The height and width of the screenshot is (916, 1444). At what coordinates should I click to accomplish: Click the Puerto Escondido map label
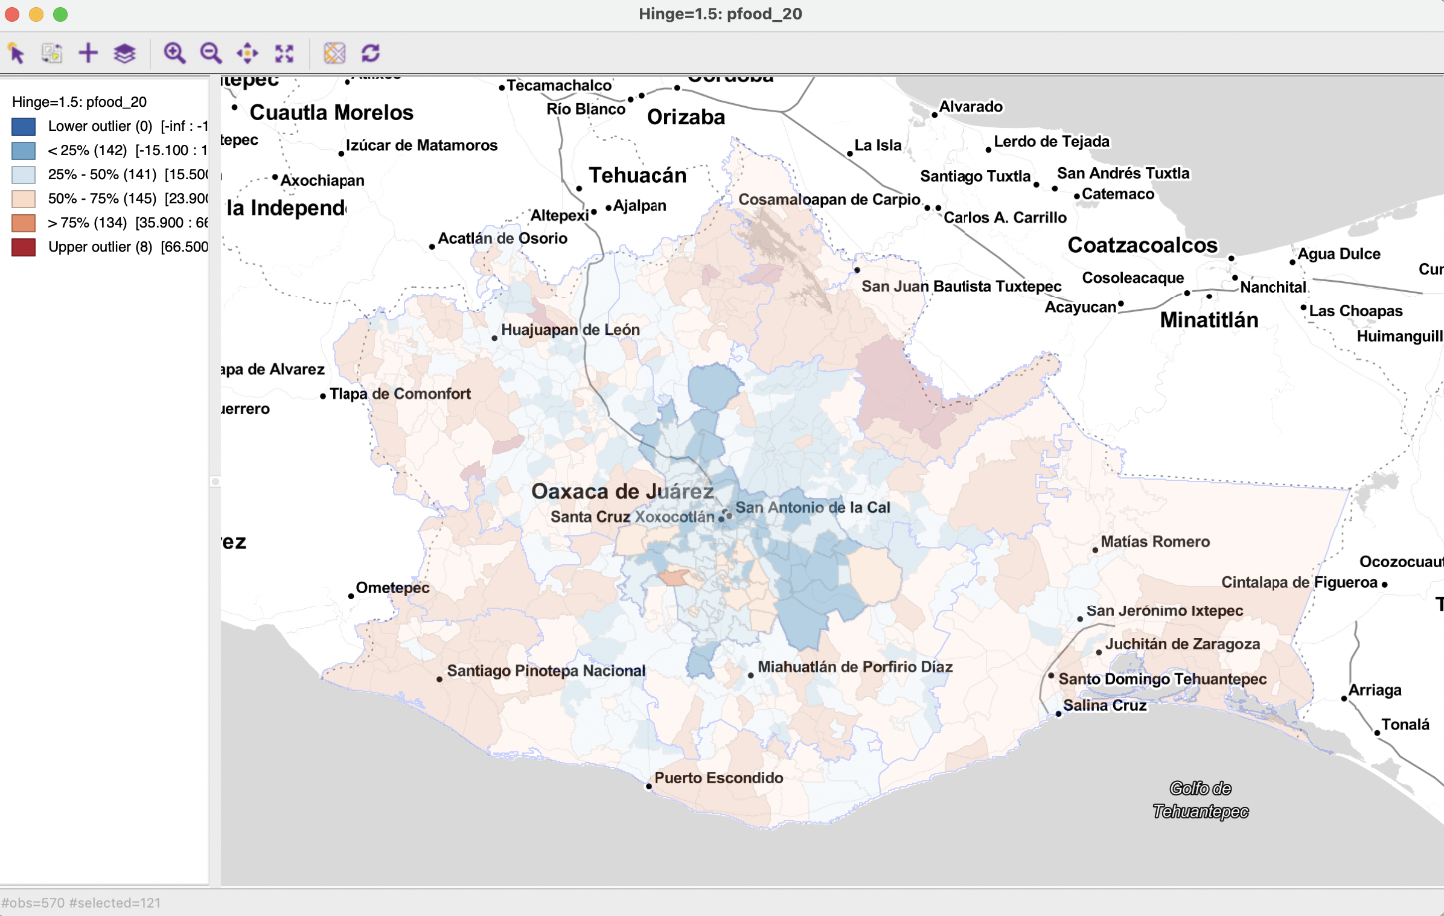pos(718,778)
